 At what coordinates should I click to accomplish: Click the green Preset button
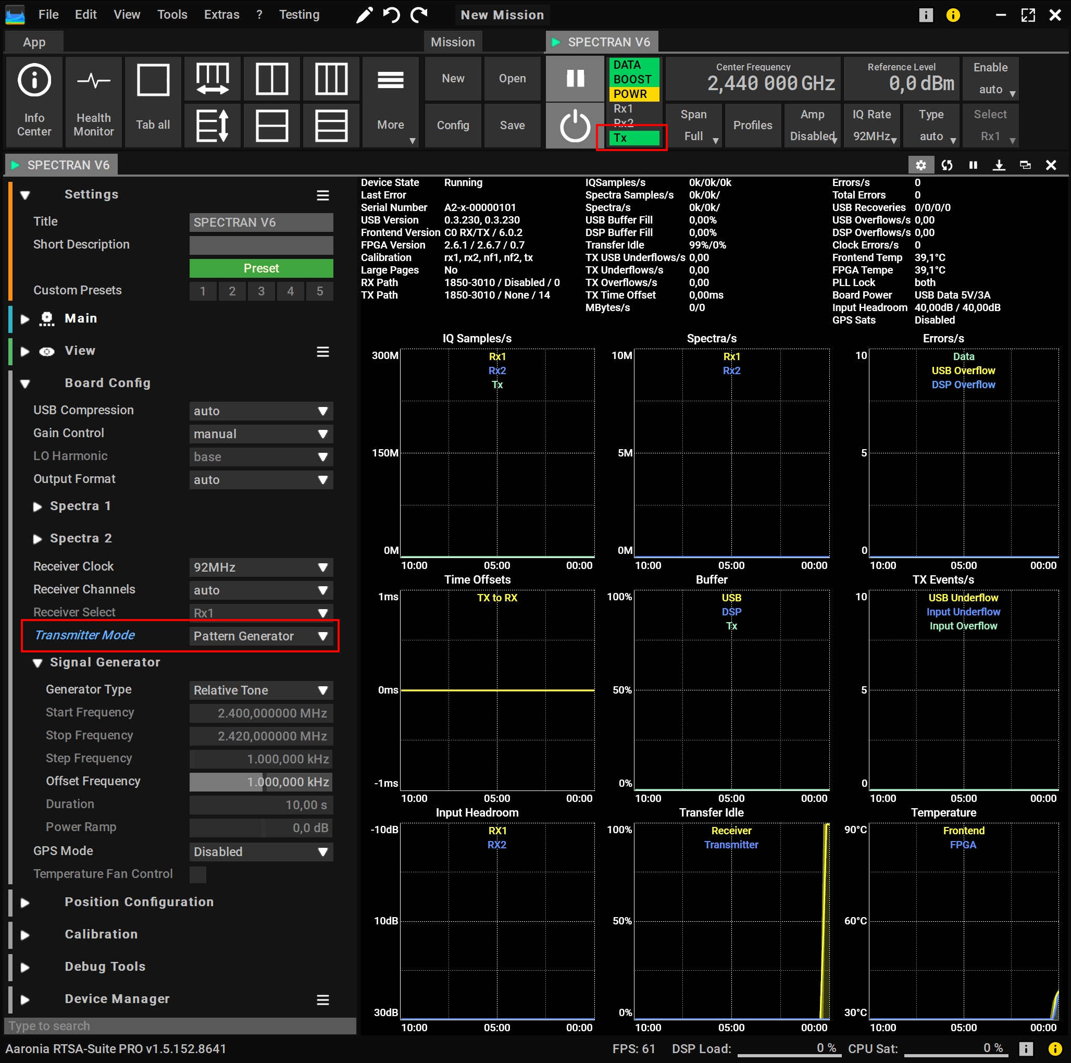coord(261,268)
